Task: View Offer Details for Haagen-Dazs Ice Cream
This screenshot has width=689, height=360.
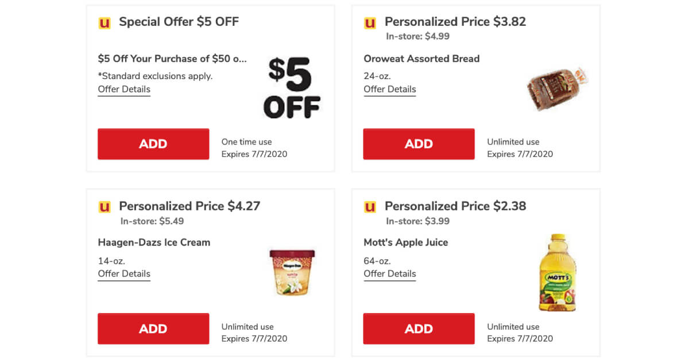Action: (124, 274)
